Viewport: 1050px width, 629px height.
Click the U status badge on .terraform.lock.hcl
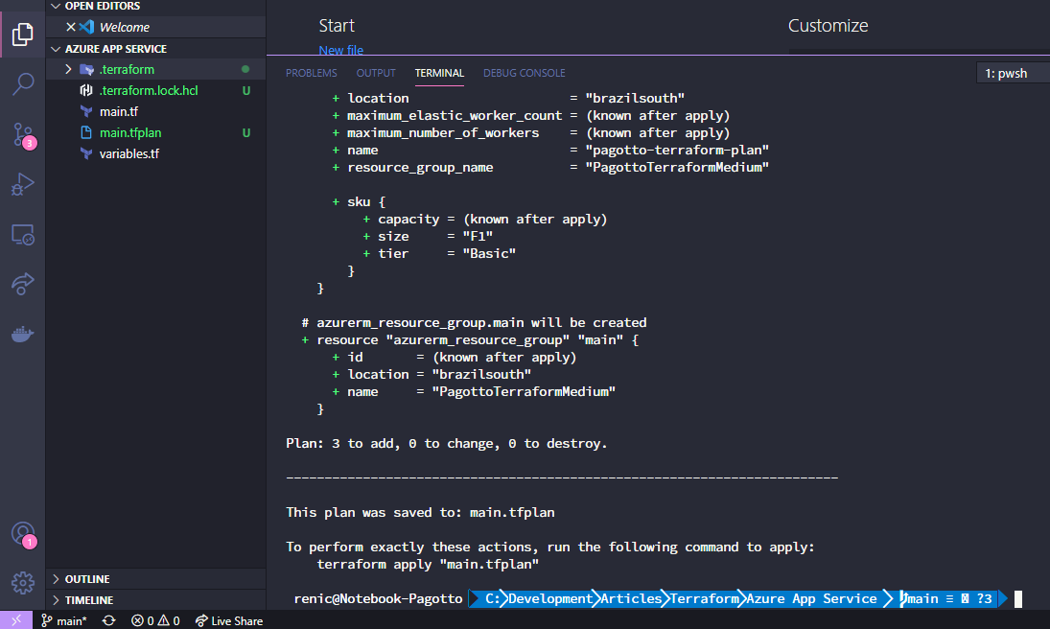pyautogui.click(x=246, y=90)
